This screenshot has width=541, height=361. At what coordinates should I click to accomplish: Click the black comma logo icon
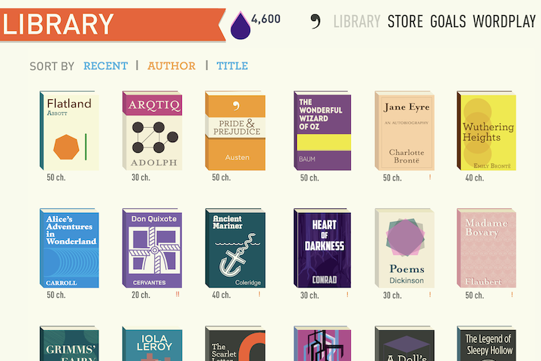coord(316,21)
